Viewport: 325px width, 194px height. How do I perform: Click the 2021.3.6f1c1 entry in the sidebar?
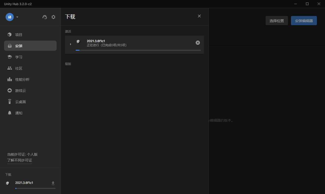pyautogui.click(x=24, y=183)
